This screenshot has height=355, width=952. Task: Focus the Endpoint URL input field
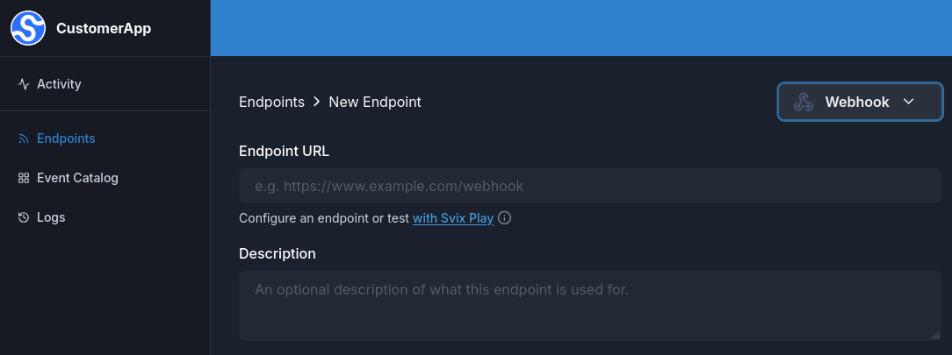(x=589, y=186)
